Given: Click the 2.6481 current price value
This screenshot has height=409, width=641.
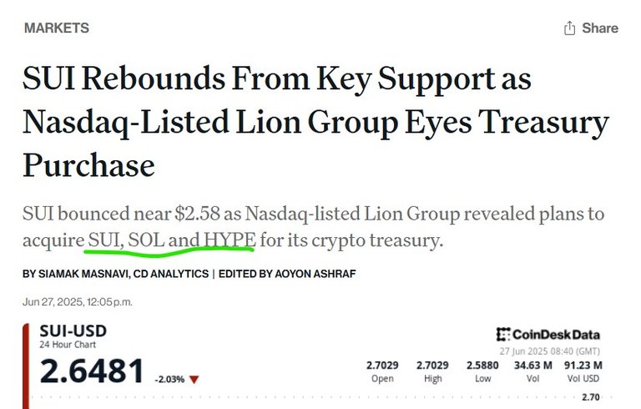Looking at the screenshot, I should [x=92, y=371].
